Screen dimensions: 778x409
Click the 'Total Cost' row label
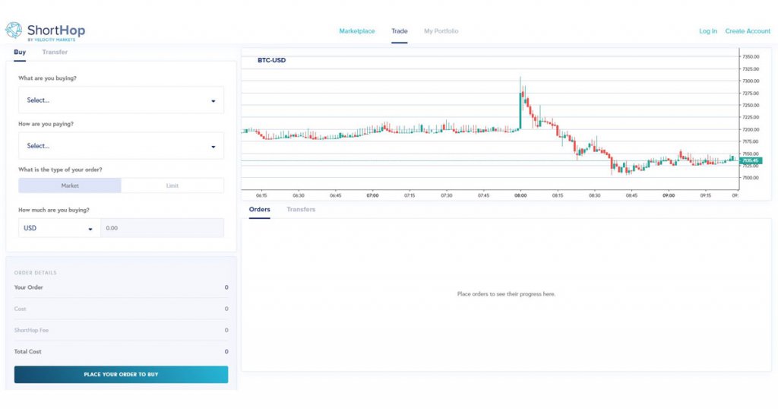pyautogui.click(x=28, y=351)
